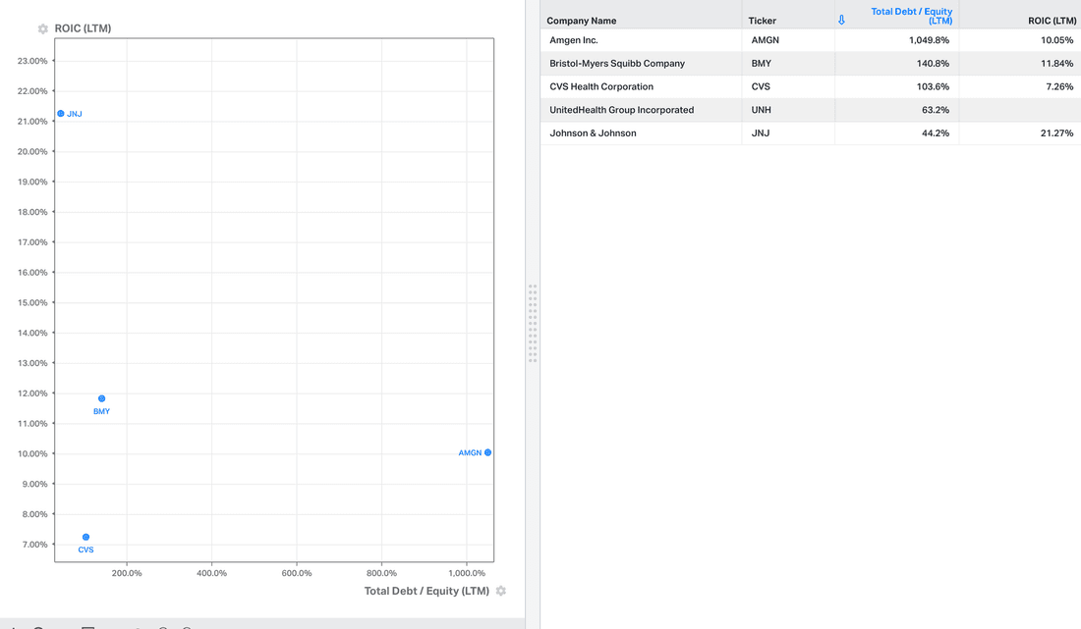1081x629 pixels.
Task: Click the 7.26% ROIC value
Action: [1059, 86]
